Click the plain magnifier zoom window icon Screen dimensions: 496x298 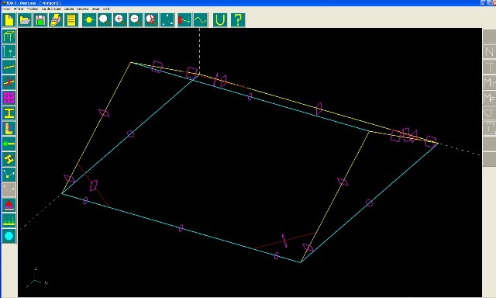coord(105,20)
